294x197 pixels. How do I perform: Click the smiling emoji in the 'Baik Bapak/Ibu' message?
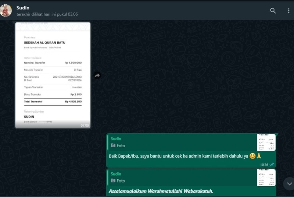coord(252,156)
